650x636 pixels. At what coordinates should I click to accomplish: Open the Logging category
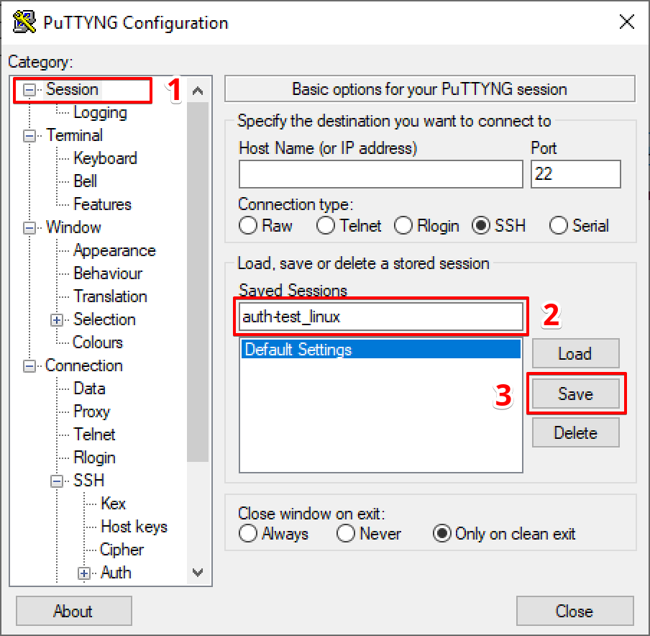101,113
